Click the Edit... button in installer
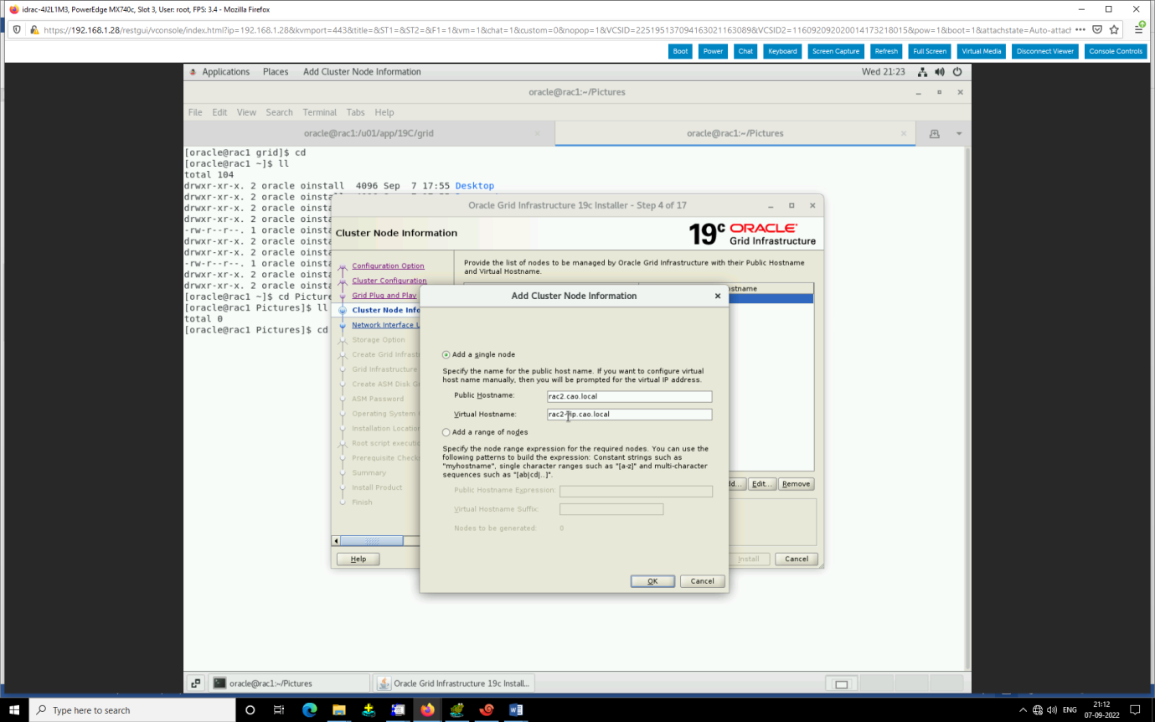 [761, 484]
